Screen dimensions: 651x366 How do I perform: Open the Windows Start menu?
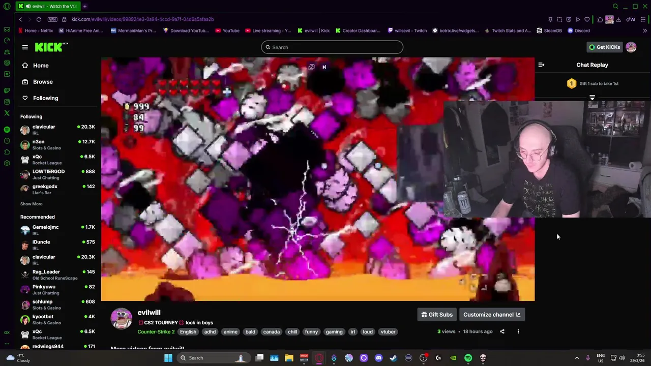168,358
